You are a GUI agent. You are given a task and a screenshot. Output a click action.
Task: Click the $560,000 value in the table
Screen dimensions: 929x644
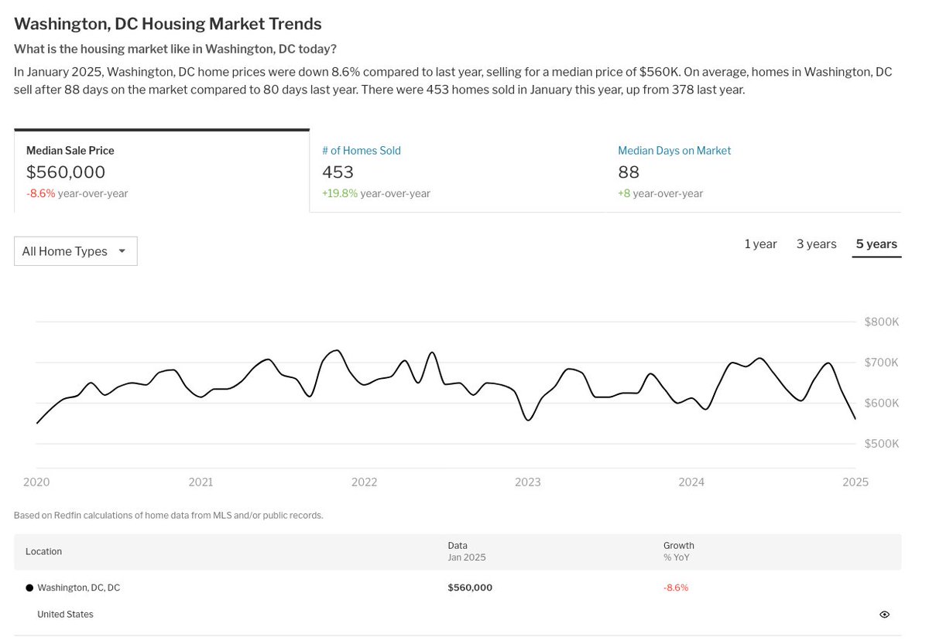[x=469, y=588]
